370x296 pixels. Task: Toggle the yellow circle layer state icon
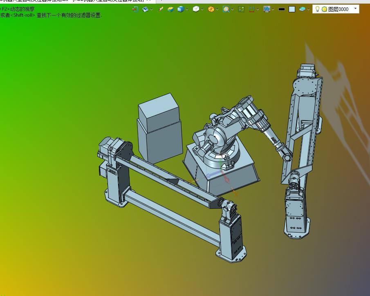(325, 9)
